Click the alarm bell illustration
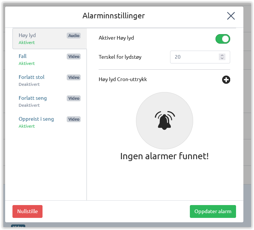254x230 pixels. pos(165,121)
